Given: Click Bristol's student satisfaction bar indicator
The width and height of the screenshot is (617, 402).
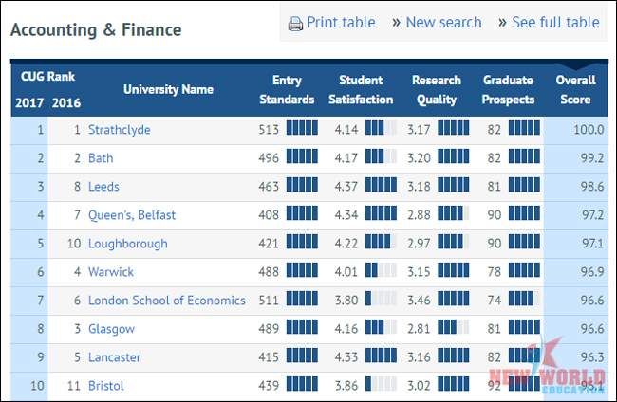Looking at the screenshot, I should click(381, 384).
